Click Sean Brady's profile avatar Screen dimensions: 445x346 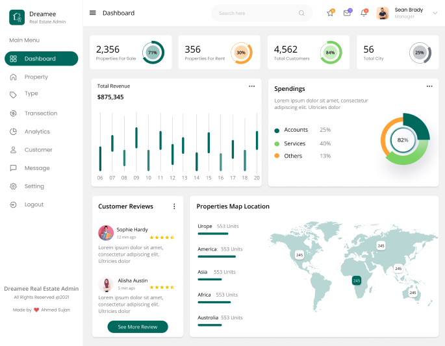(382, 13)
